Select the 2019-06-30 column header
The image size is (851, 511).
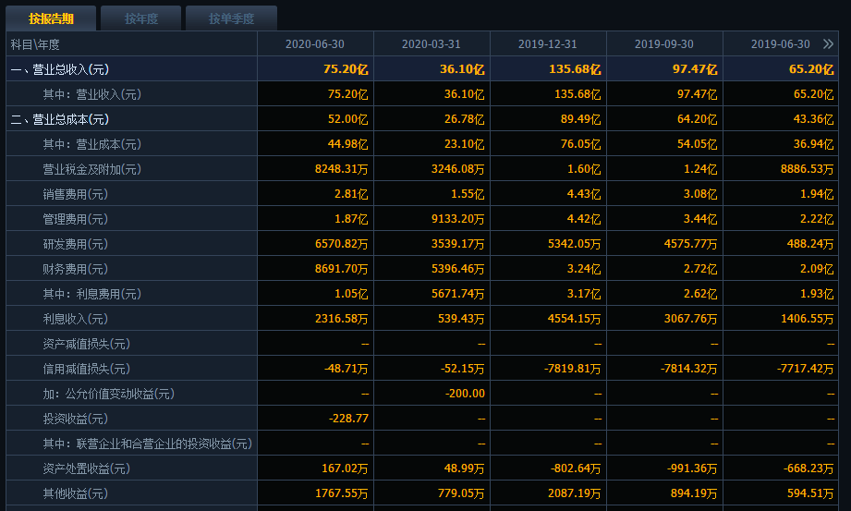(x=781, y=44)
